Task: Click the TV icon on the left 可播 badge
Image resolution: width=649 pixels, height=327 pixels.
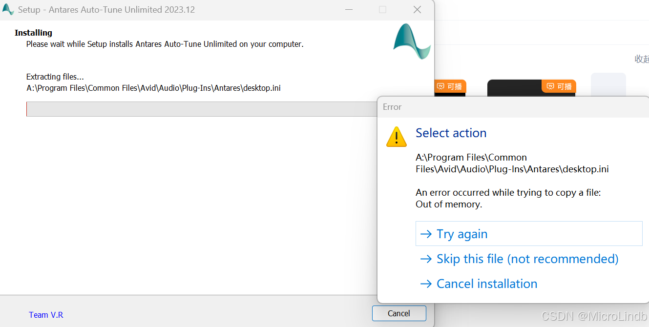Action: [440, 86]
